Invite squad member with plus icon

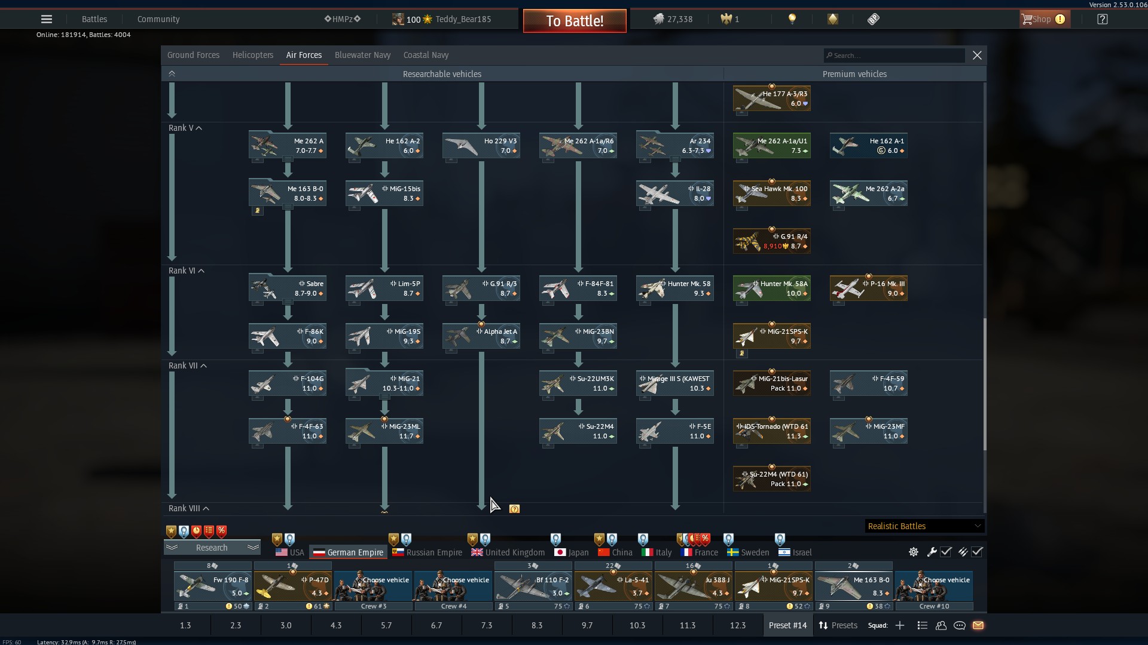pyautogui.click(x=900, y=625)
